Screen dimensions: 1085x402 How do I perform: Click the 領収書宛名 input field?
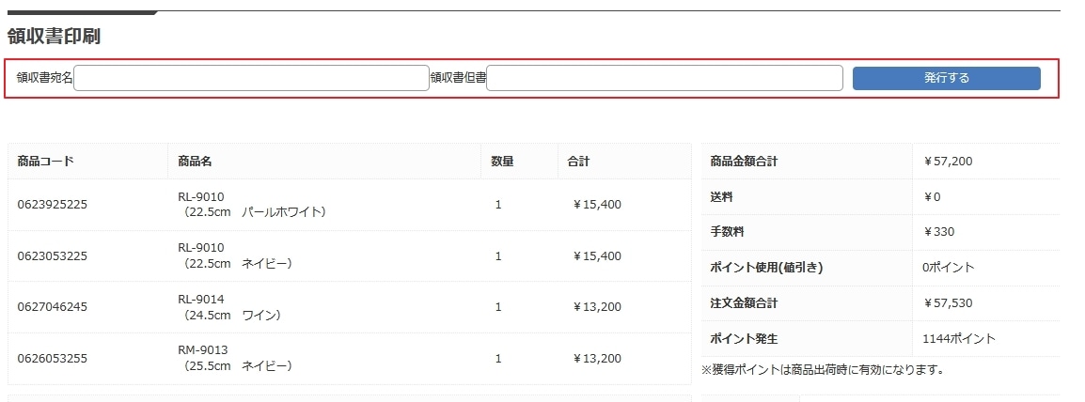pos(251,78)
